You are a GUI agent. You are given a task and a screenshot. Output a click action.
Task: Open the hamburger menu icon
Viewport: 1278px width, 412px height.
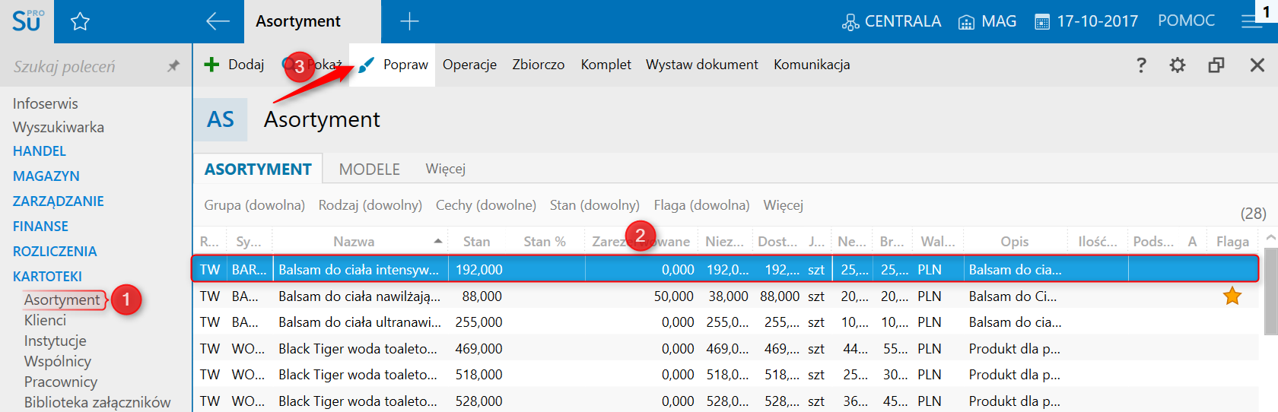coord(1251,22)
